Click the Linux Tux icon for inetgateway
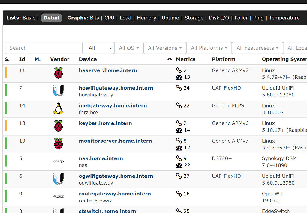This screenshot has width=307, height=213. click(58, 109)
